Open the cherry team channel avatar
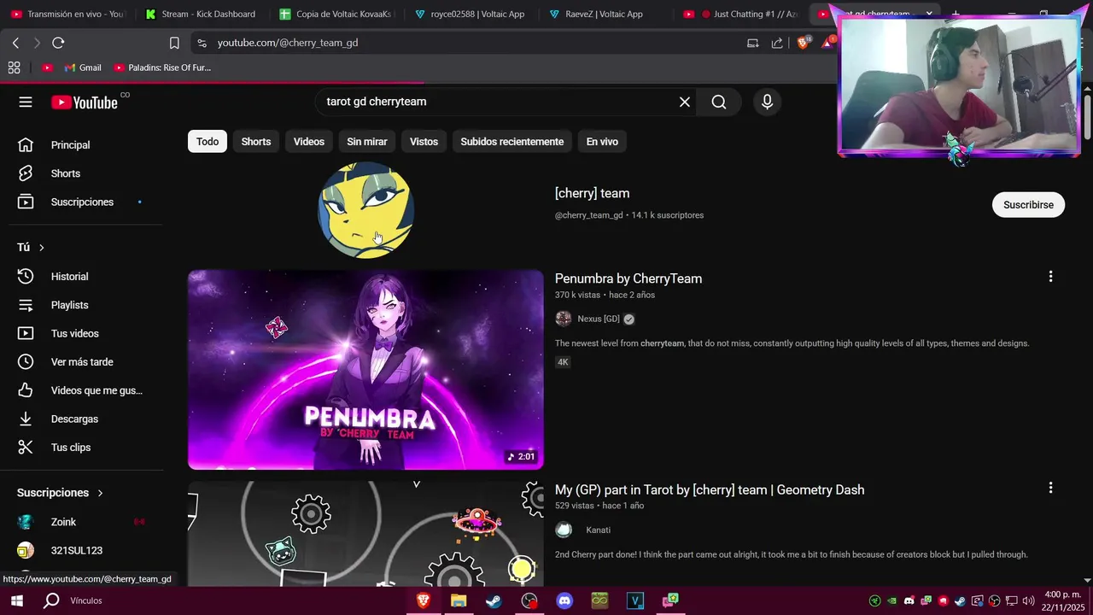 point(365,210)
